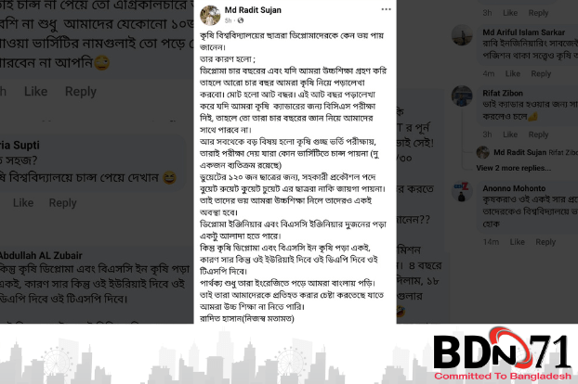Image resolution: width=578 pixels, height=384 pixels.
Task: Click the BDN71 logo
Action: click(503, 354)
